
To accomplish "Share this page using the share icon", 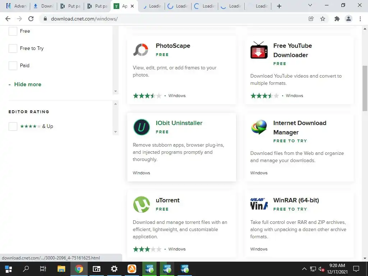I will point(311,19).
